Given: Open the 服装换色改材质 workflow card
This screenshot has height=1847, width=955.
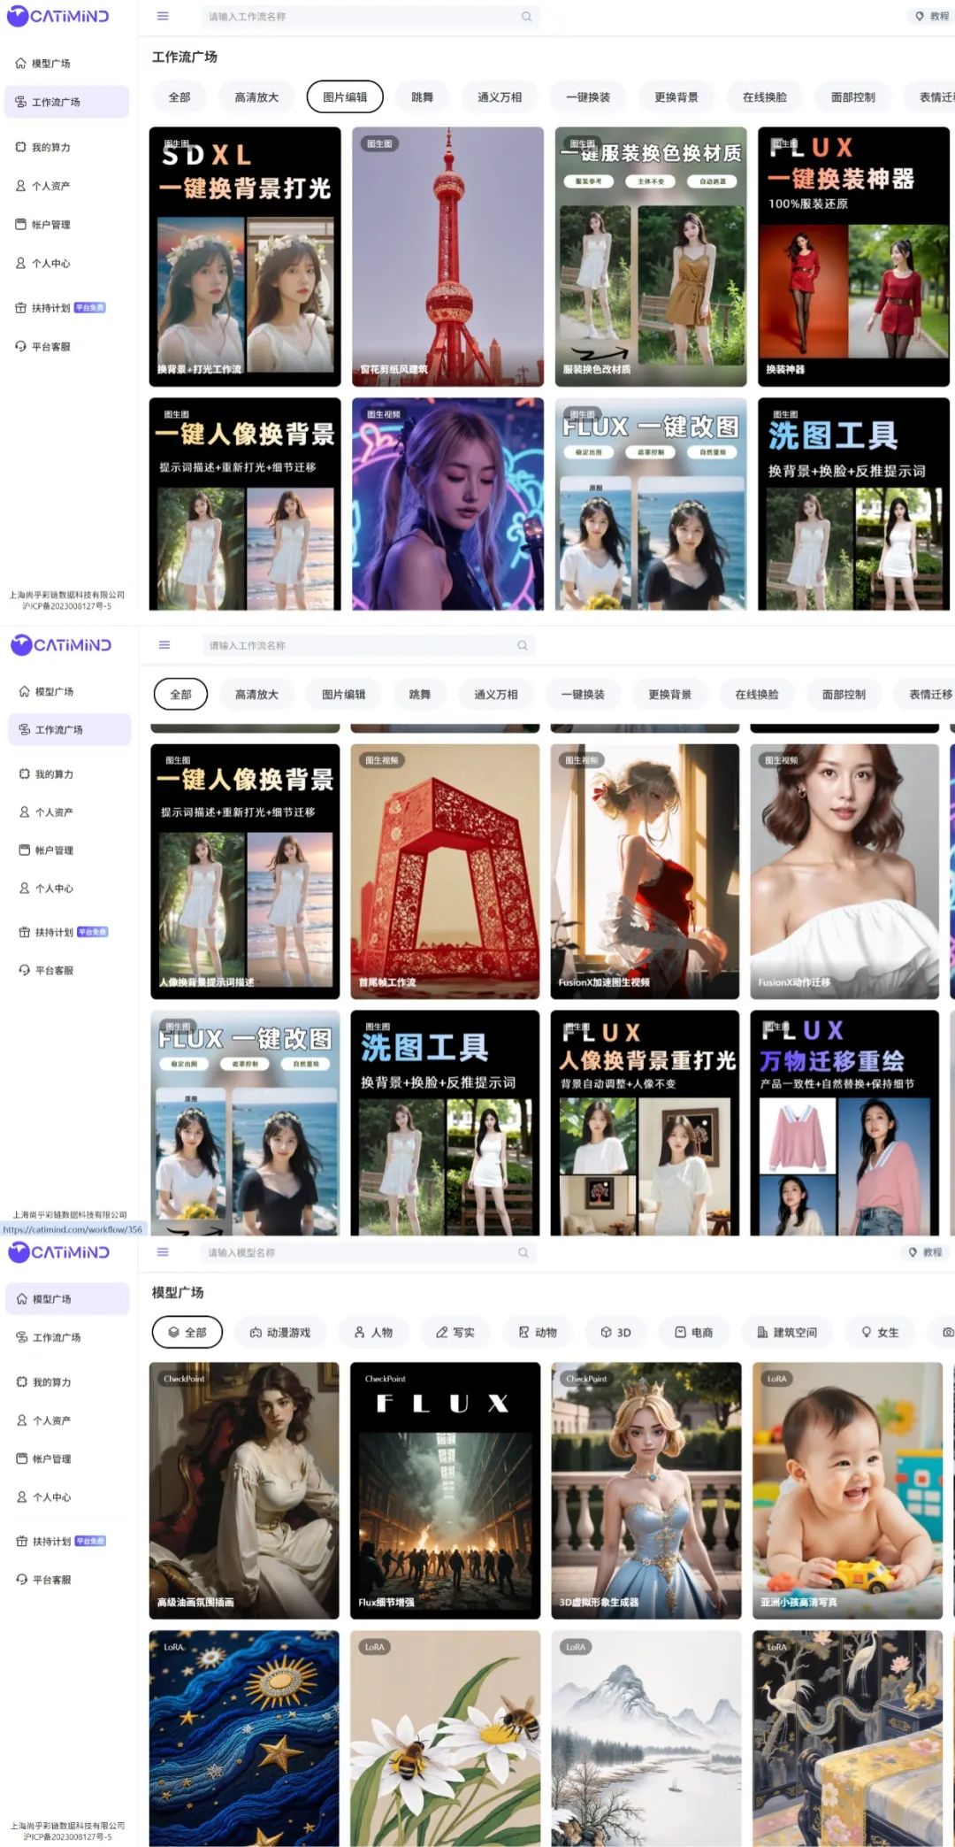Looking at the screenshot, I should (651, 257).
